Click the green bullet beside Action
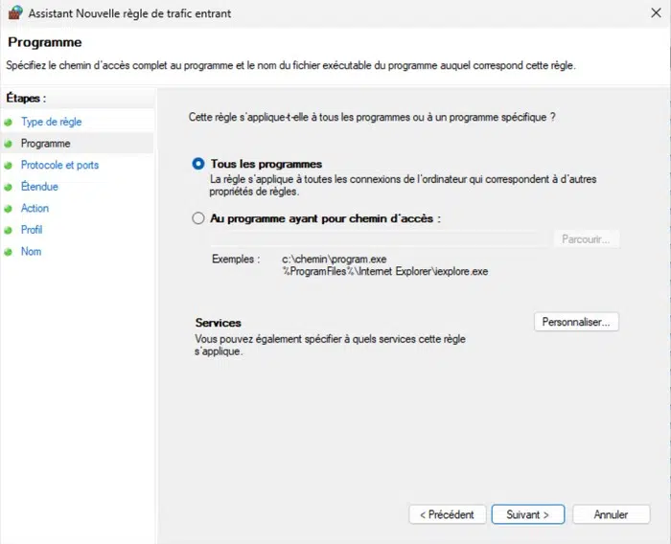The height and width of the screenshot is (544, 671). (10, 209)
